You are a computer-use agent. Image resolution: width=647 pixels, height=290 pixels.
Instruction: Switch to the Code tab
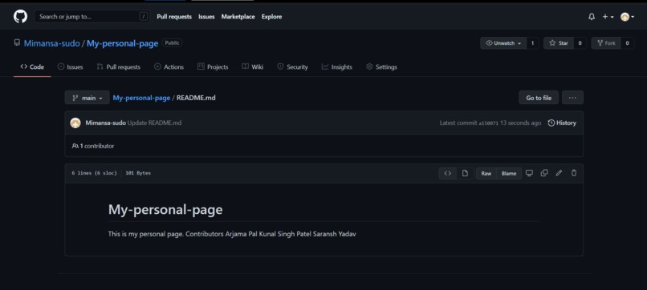click(32, 66)
